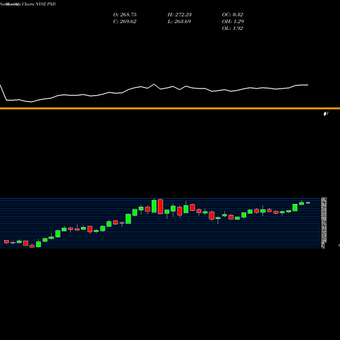The height and width of the screenshot is (340, 340).
Task: Click the 'OL: 1.92' value
Action: coord(233,29)
